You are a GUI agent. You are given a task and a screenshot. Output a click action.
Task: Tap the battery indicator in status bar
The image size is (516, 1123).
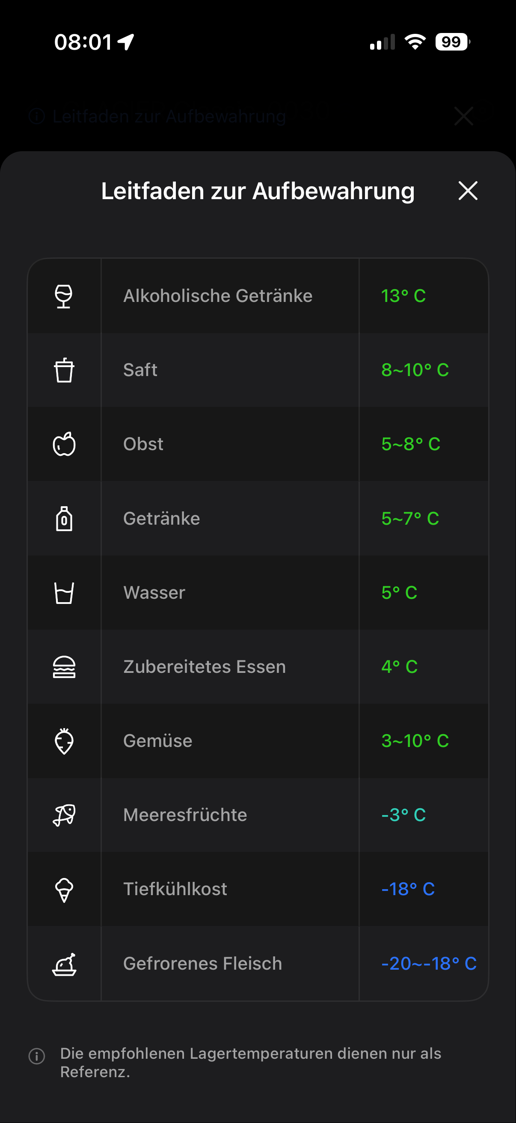(453, 42)
